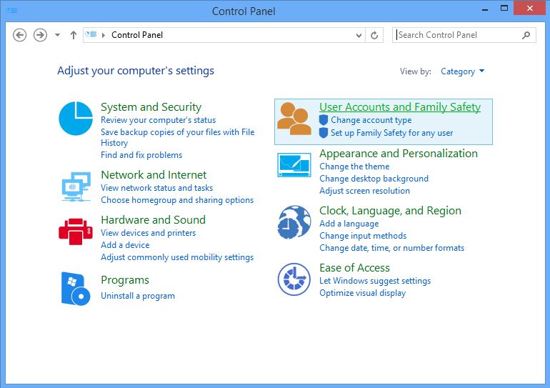Screen dimensions: 550x388
Task: Click the window system icon in title bar
Action: tap(12, 11)
